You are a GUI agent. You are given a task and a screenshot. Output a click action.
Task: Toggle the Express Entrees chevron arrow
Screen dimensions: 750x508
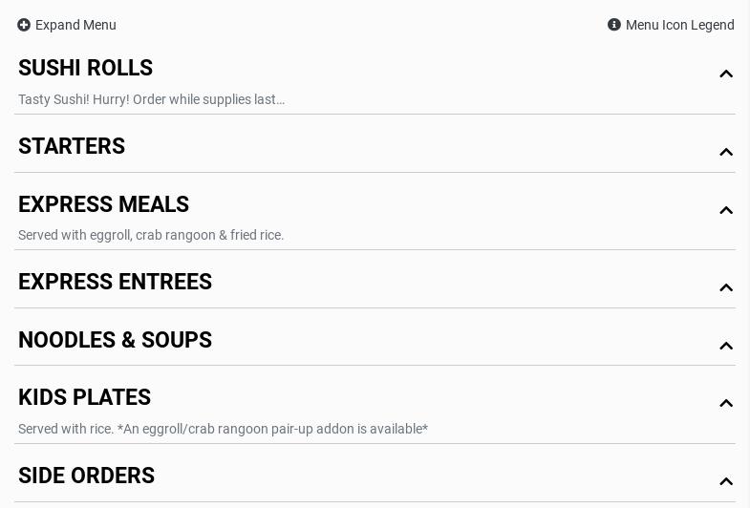[726, 288]
